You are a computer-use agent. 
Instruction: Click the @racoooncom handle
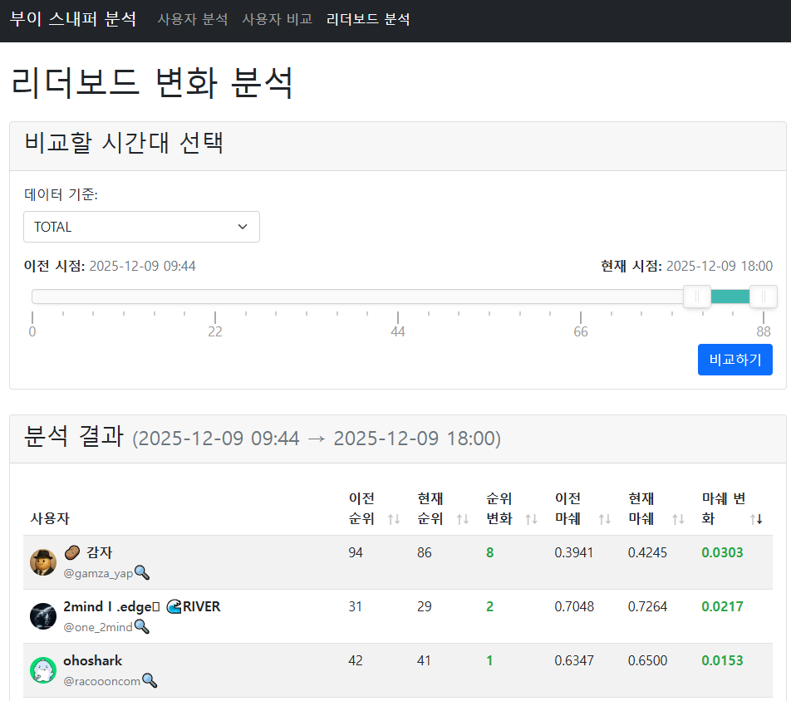click(102, 681)
